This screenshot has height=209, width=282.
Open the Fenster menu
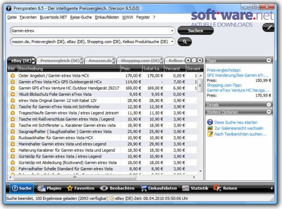click(143, 17)
